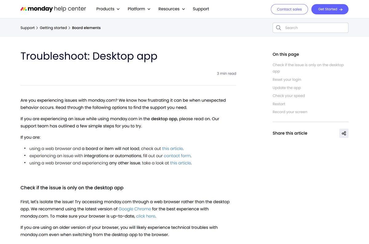Viewport: 369px width, 244px height.
Task: Open 'this article' link about board not loading
Action: coord(173,148)
